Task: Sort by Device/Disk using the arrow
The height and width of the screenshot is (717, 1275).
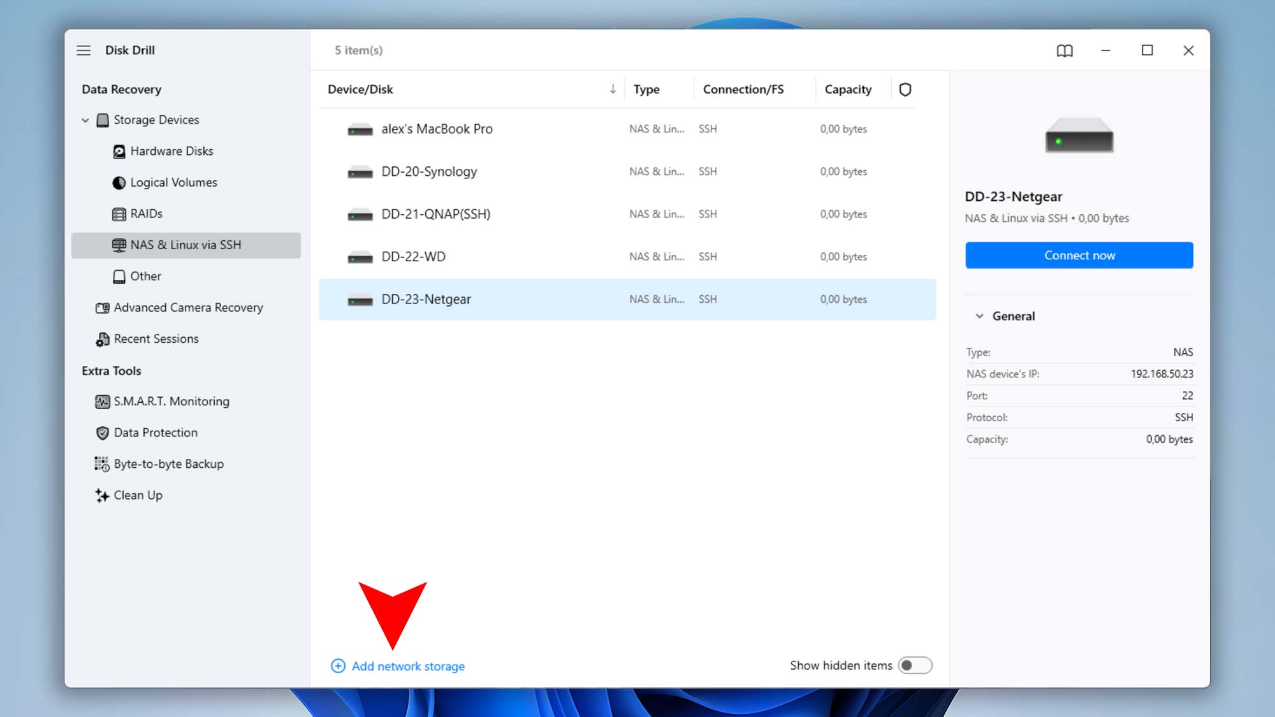Action: tap(613, 89)
